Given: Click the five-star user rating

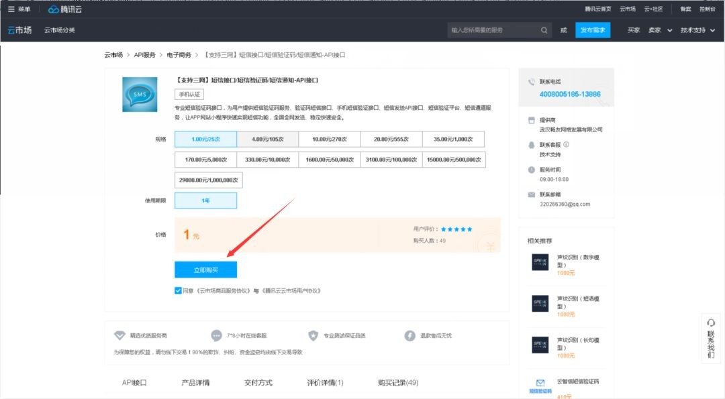Looking at the screenshot, I should point(456,229).
